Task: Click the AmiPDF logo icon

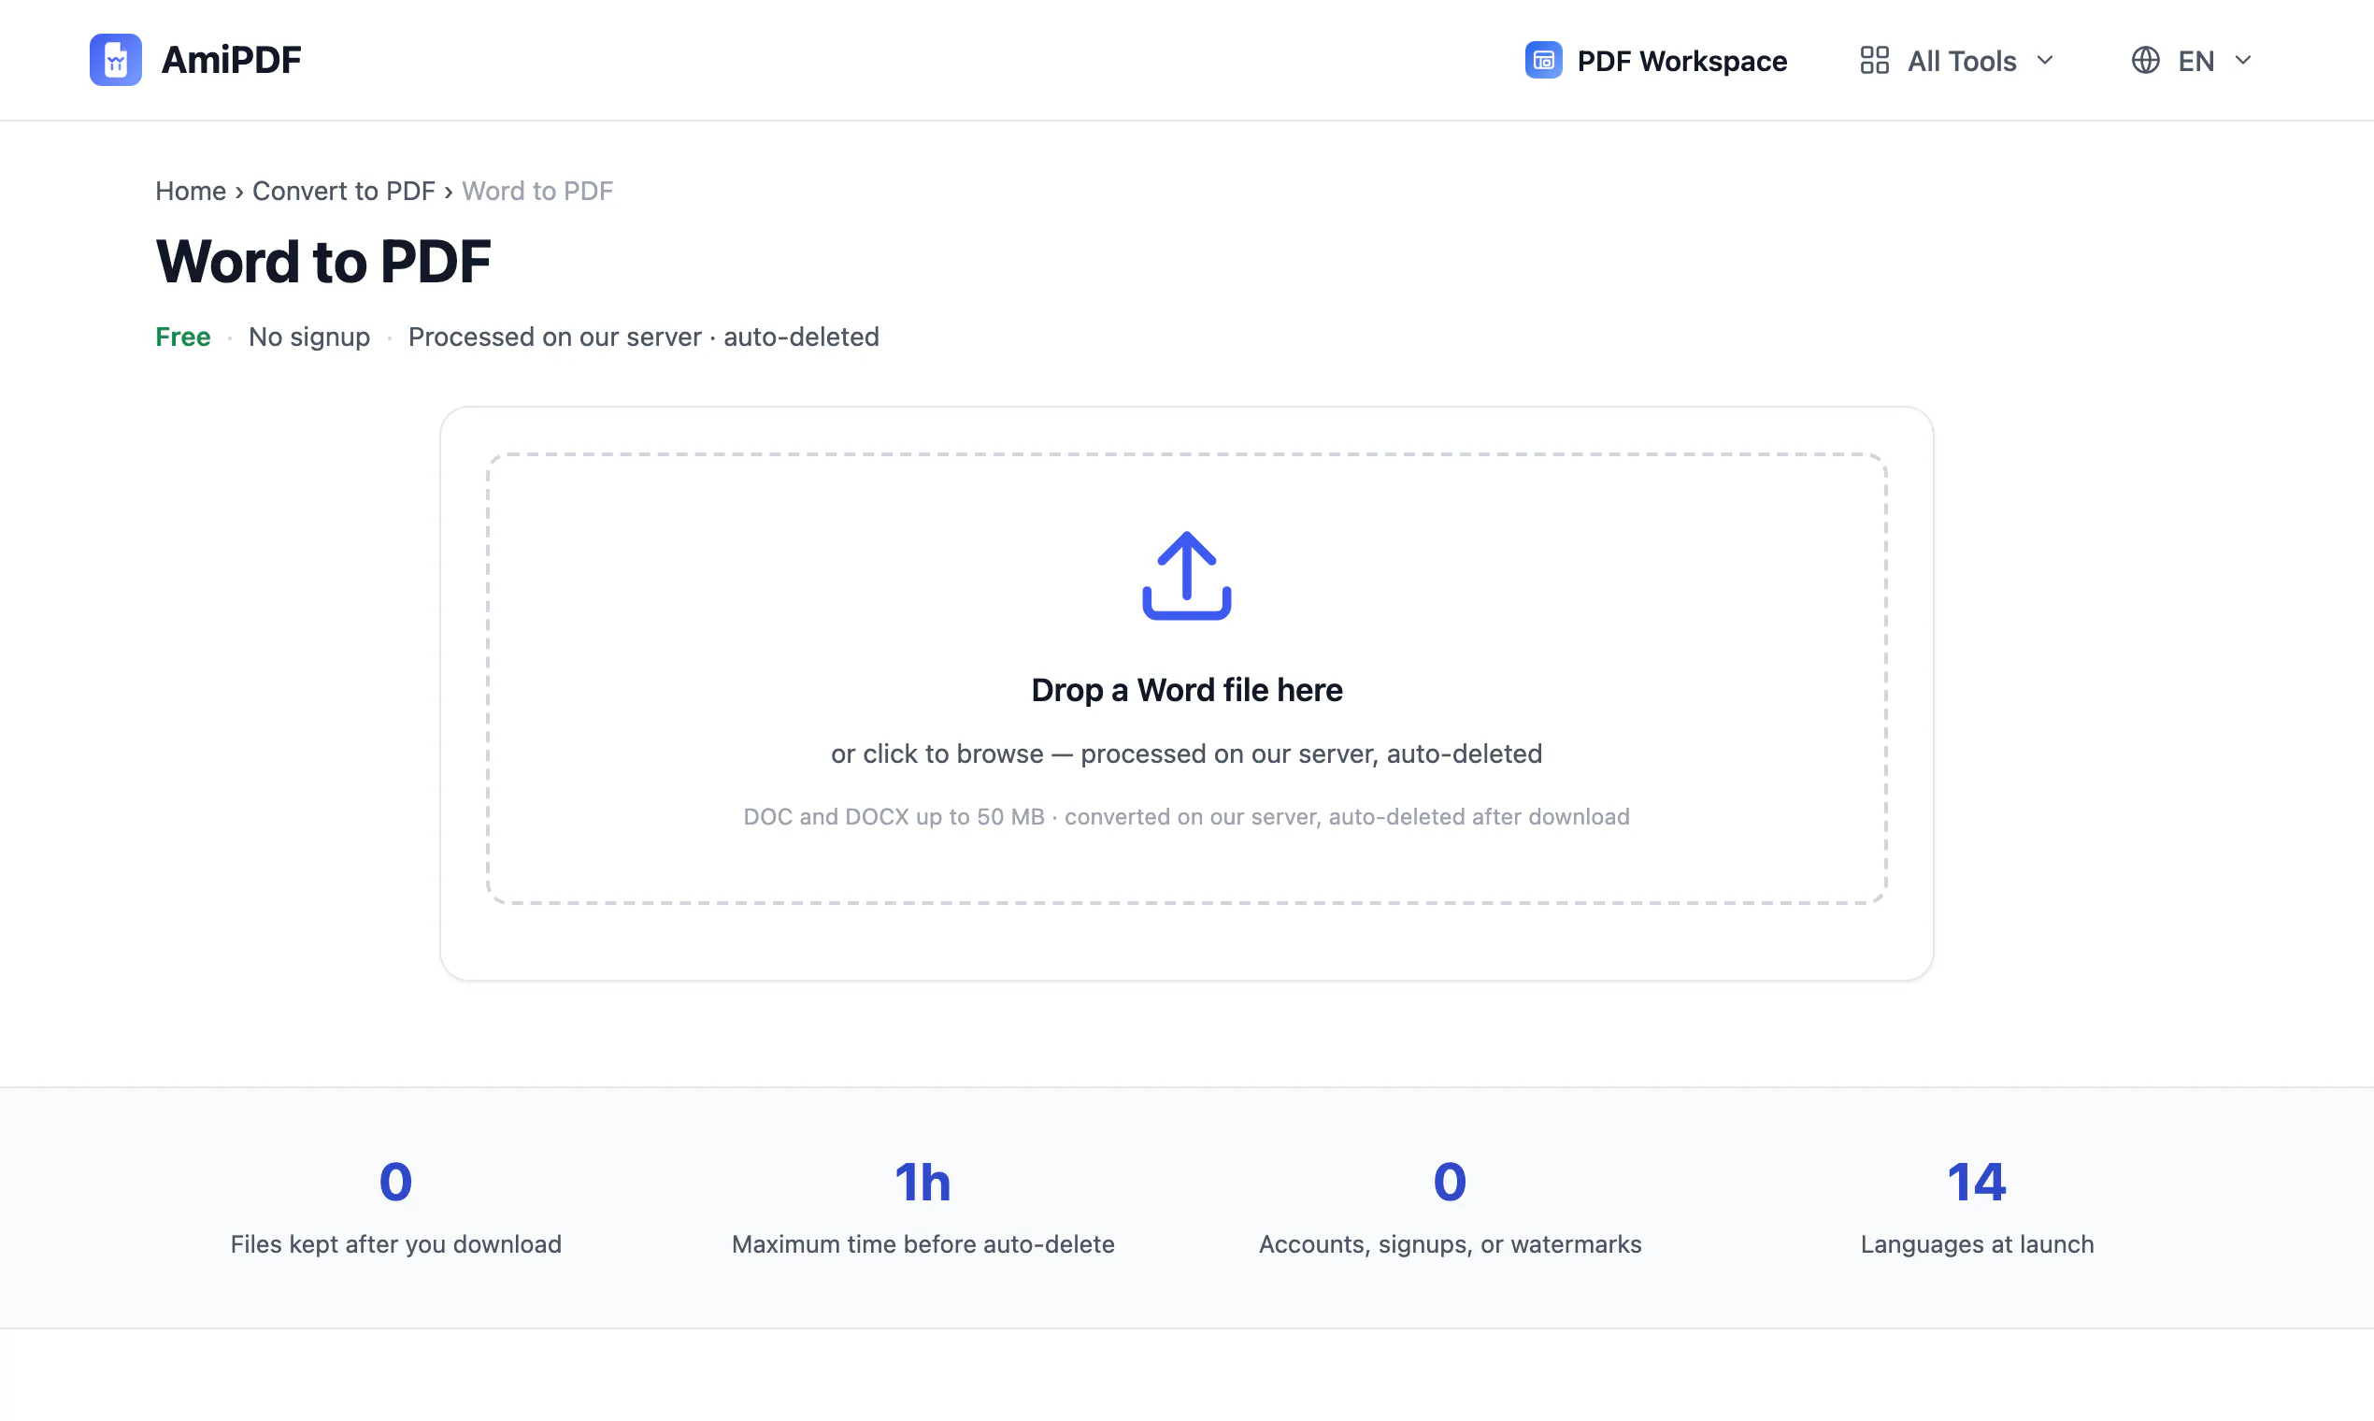Action: coord(116,60)
